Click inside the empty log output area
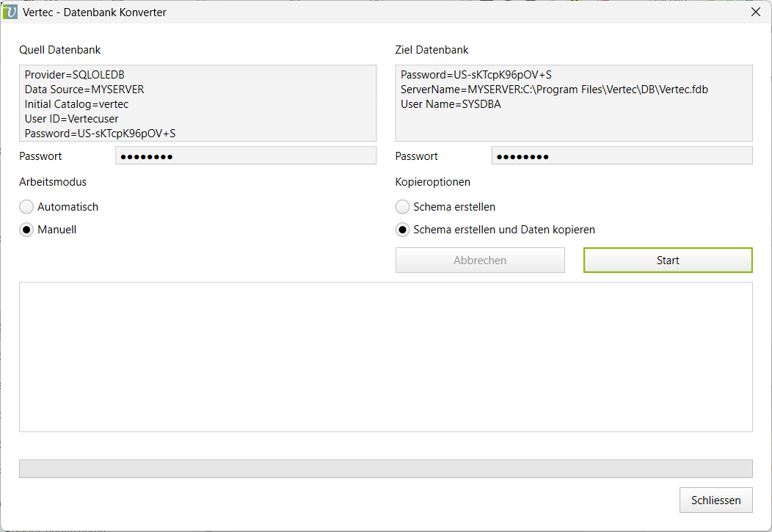Screen dimensions: 772x532 (x=385, y=357)
